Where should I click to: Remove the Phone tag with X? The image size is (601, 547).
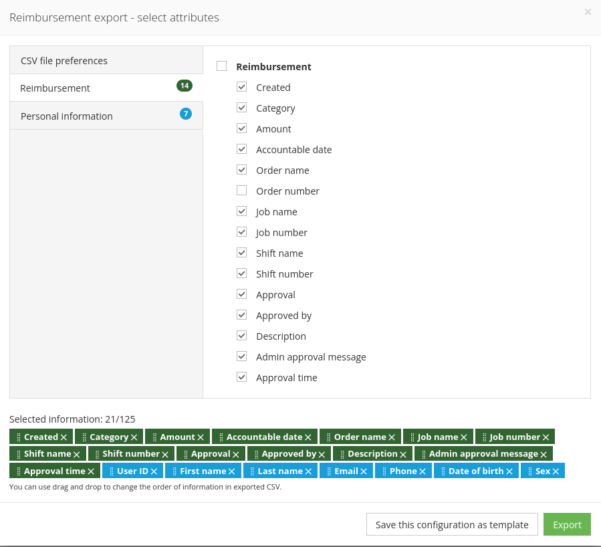point(423,471)
